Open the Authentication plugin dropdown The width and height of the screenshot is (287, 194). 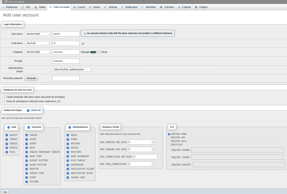click(72, 69)
